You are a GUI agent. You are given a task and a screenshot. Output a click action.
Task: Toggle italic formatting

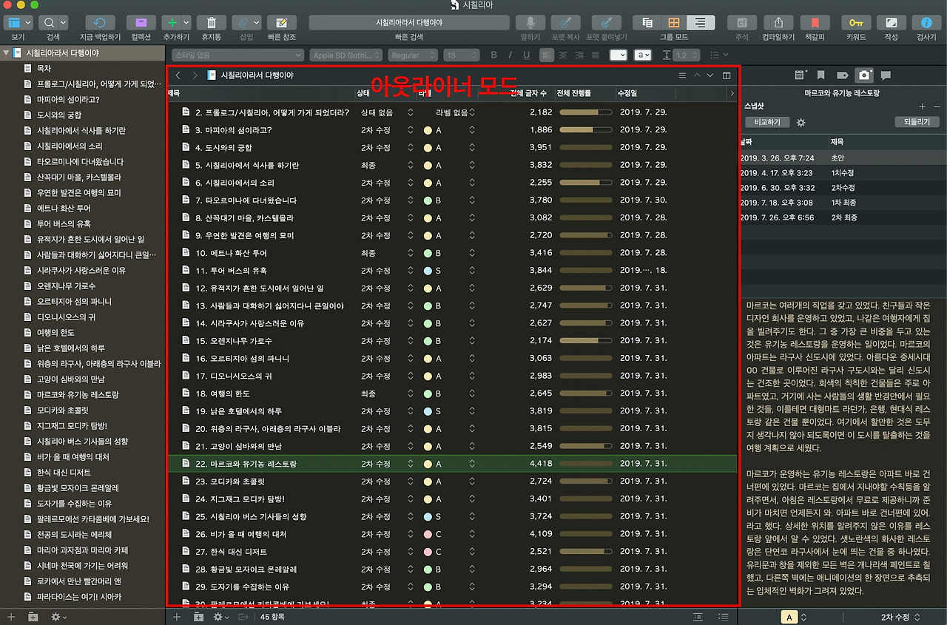510,55
